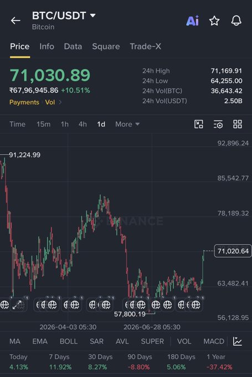Tap the 24h Vol(USDT) value 2.50B

point(233,101)
